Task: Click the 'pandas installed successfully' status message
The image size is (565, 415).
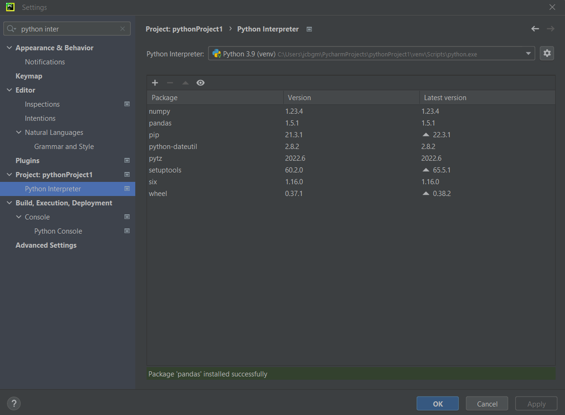Action: pos(208,374)
